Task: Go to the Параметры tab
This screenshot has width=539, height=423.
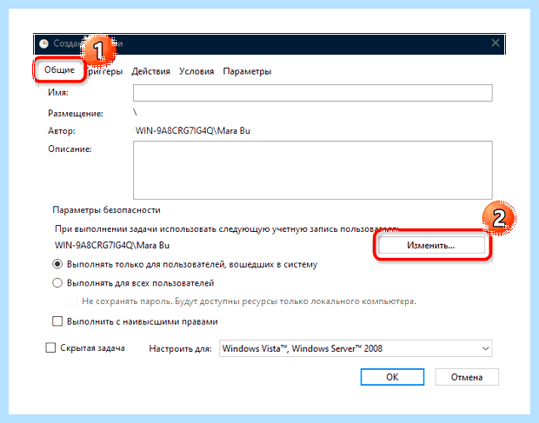Action: (x=247, y=71)
